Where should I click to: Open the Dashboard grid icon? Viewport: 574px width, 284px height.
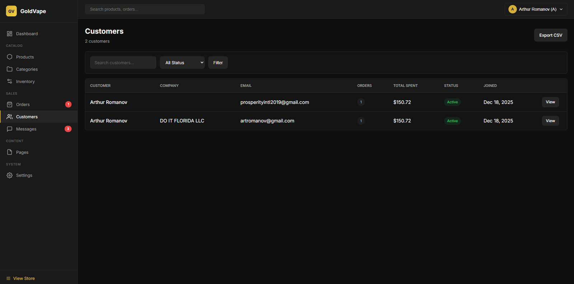coord(10,34)
